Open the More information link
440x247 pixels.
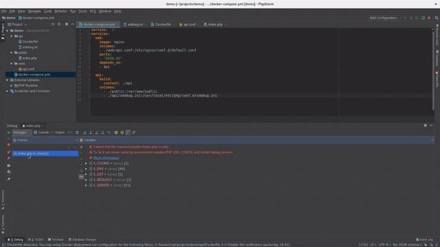(106, 158)
